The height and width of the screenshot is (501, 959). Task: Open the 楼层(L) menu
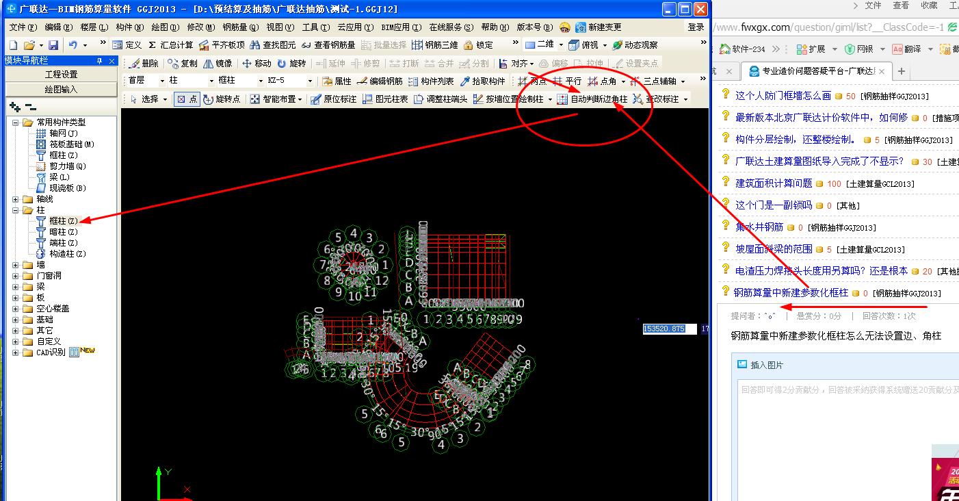tap(94, 27)
